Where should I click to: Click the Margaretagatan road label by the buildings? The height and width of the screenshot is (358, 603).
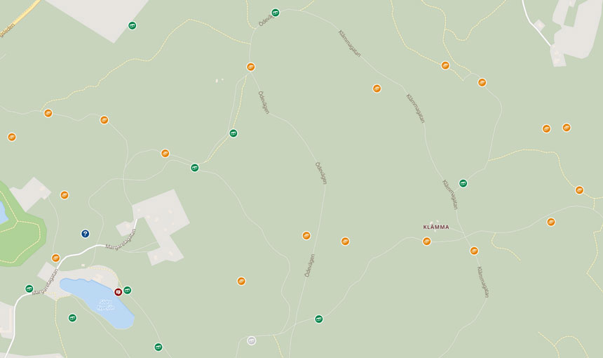click(121, 238)
